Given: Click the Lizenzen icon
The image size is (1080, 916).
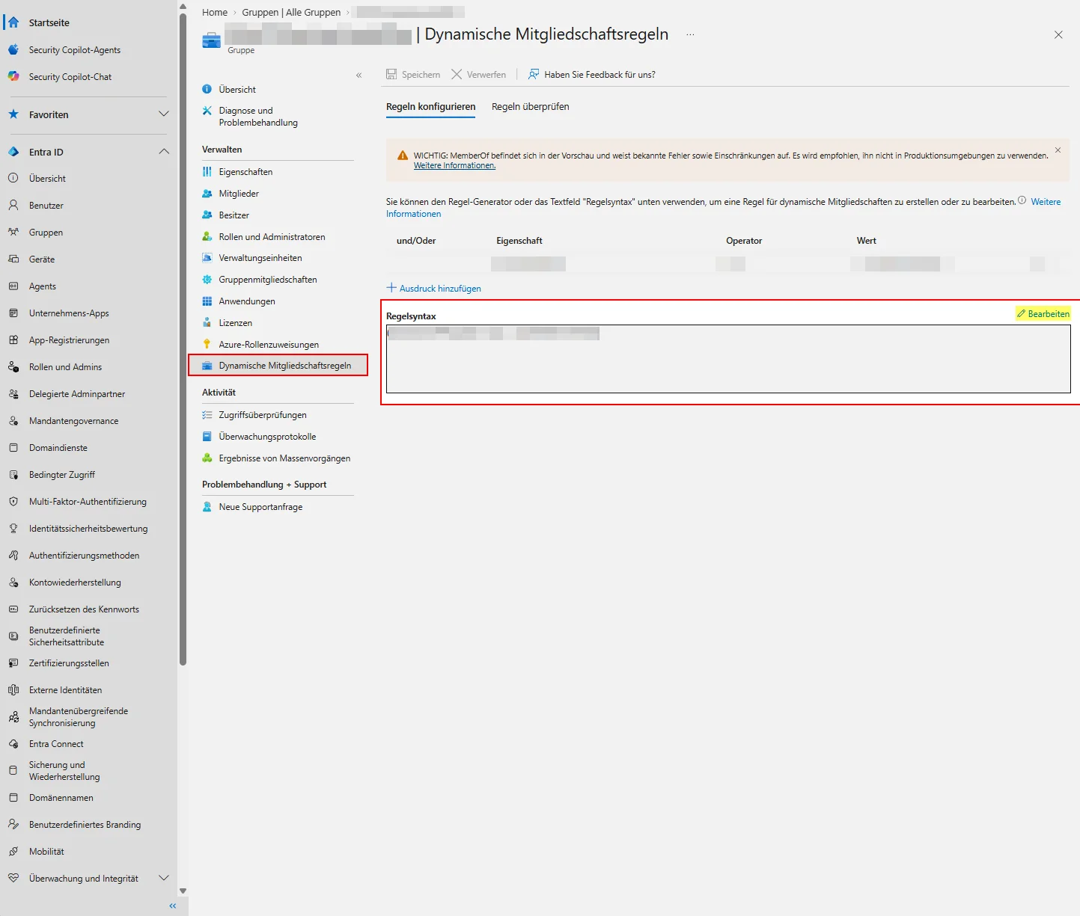Looking at the screenshot, I should pyautogui.click(x=207, y=323).
